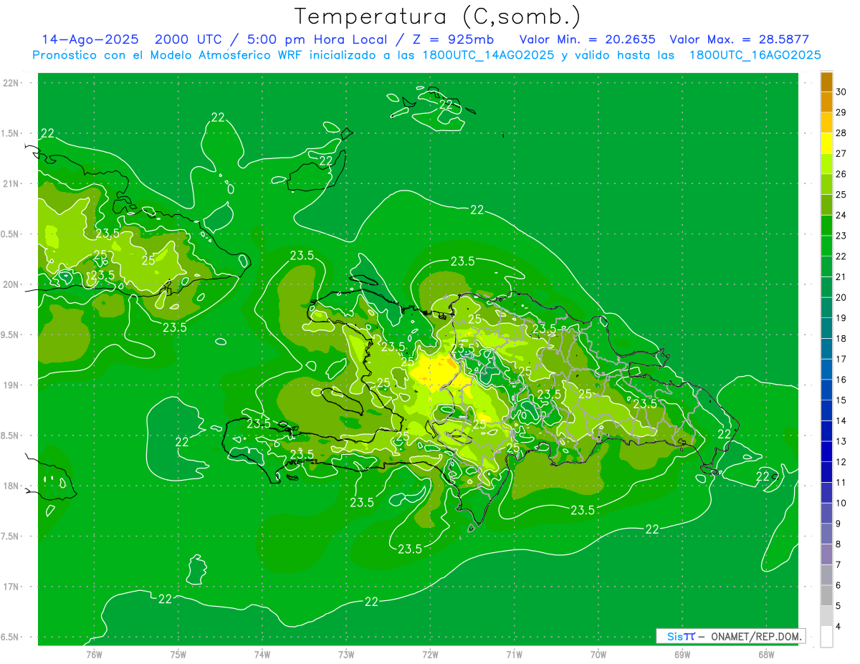
Task: Click the legend value "20"
Action: [x=841, y=297]
